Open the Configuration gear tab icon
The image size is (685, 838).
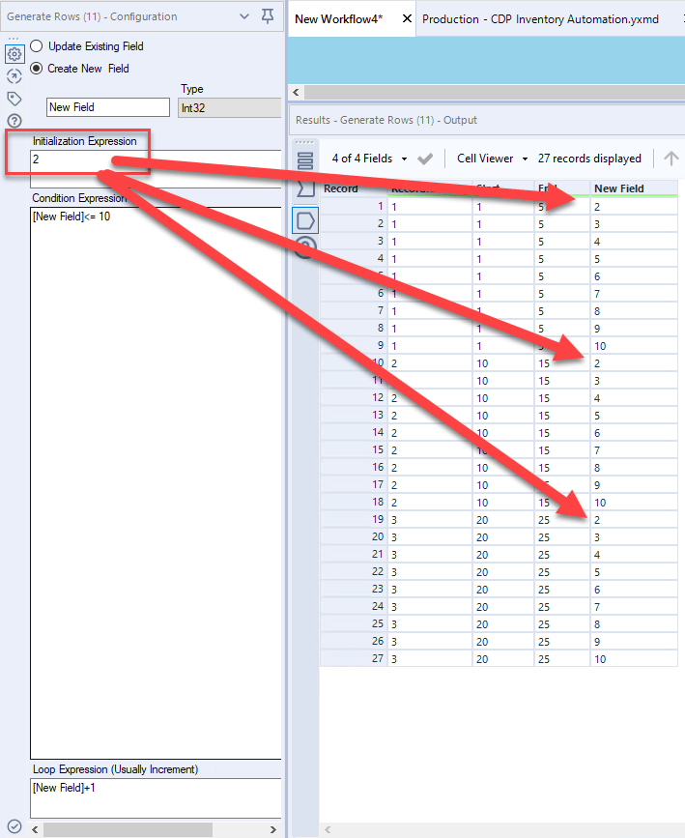pyautogui.click(x=14, y=53)
